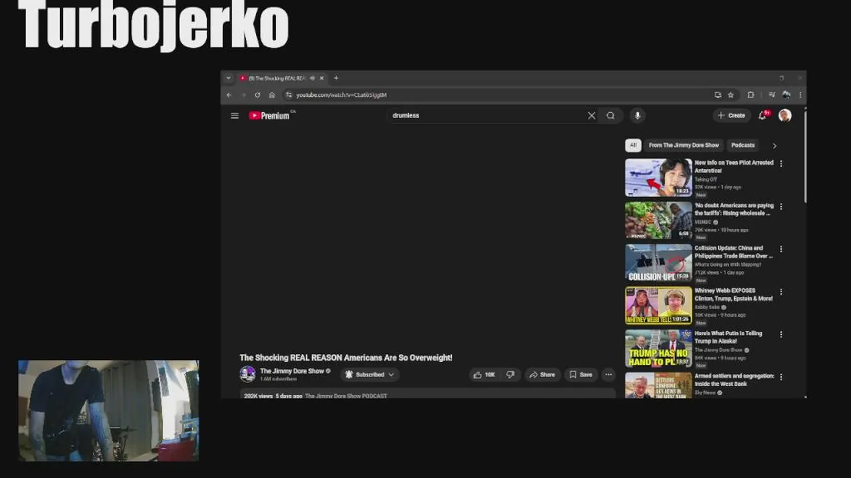851x478 pixels.
Task: Start voice search with microphone
Action: click(637, 116)
